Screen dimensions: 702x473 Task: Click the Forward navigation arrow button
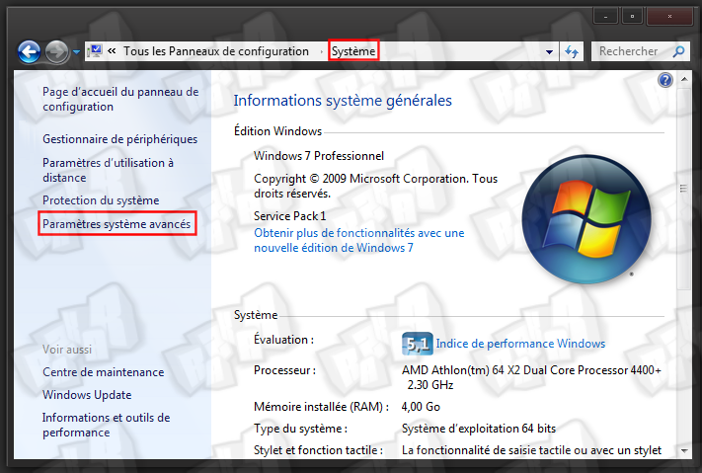(x=56, y=51)
